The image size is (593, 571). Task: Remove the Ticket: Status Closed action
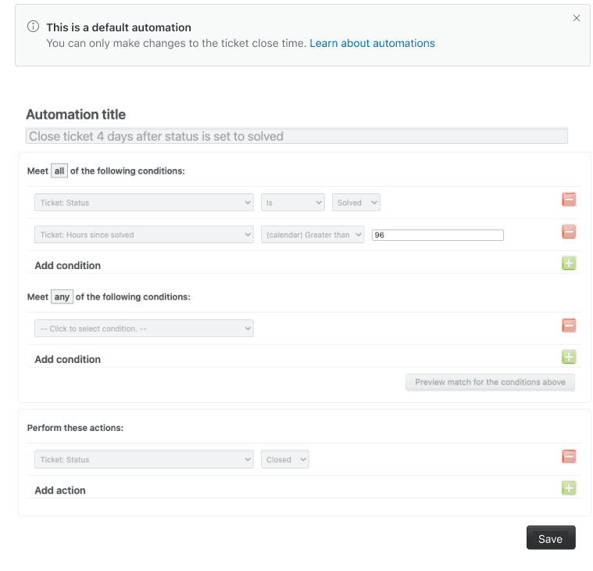click(x=569, y=457)
